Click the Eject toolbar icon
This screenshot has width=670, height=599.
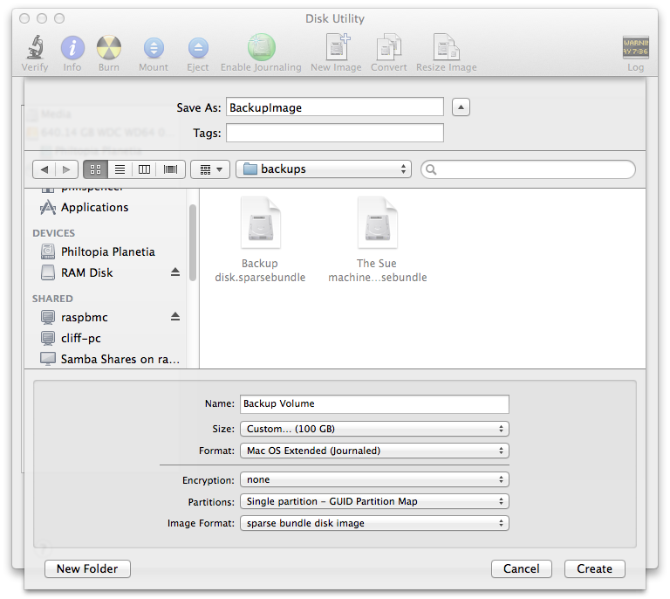click(198, 48)
